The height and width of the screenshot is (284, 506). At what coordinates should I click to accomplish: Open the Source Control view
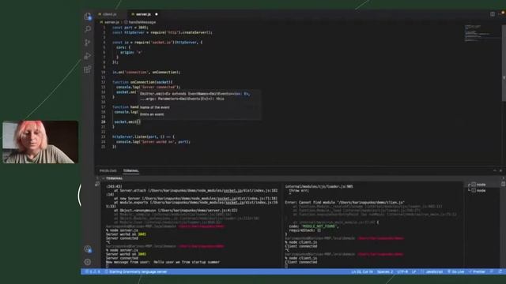[x=88, y=43]
